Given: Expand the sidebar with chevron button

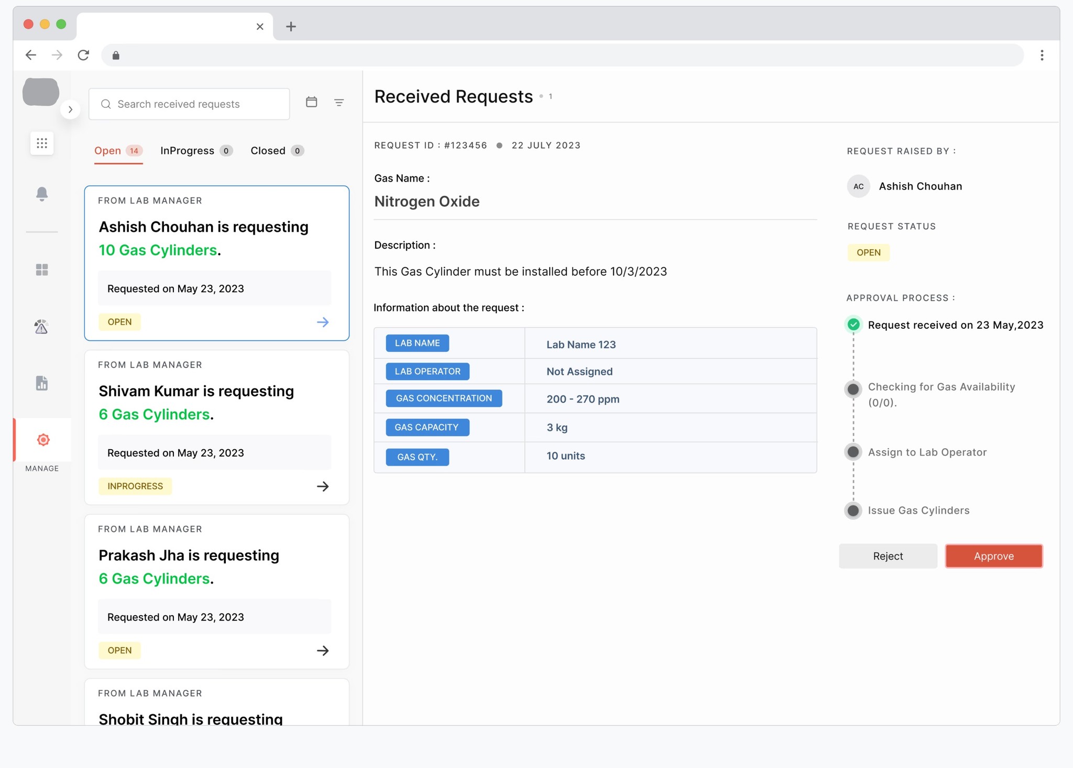Looking at the screenshot, I should (x=70, y=109).
